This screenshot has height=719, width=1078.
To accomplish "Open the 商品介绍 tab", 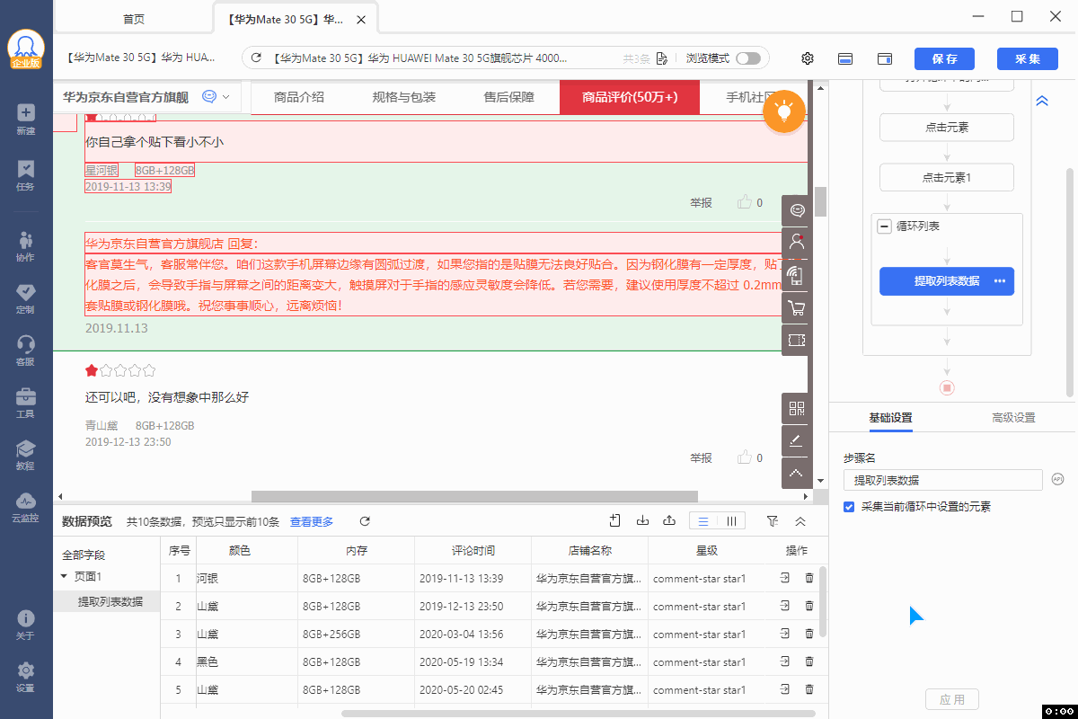I will (299, 97).
